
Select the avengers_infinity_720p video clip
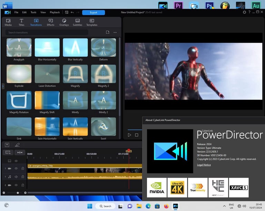[85, 168]
